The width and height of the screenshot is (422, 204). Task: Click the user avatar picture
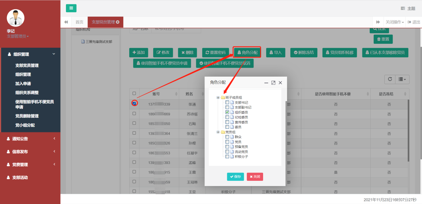[x=16, y=18]
